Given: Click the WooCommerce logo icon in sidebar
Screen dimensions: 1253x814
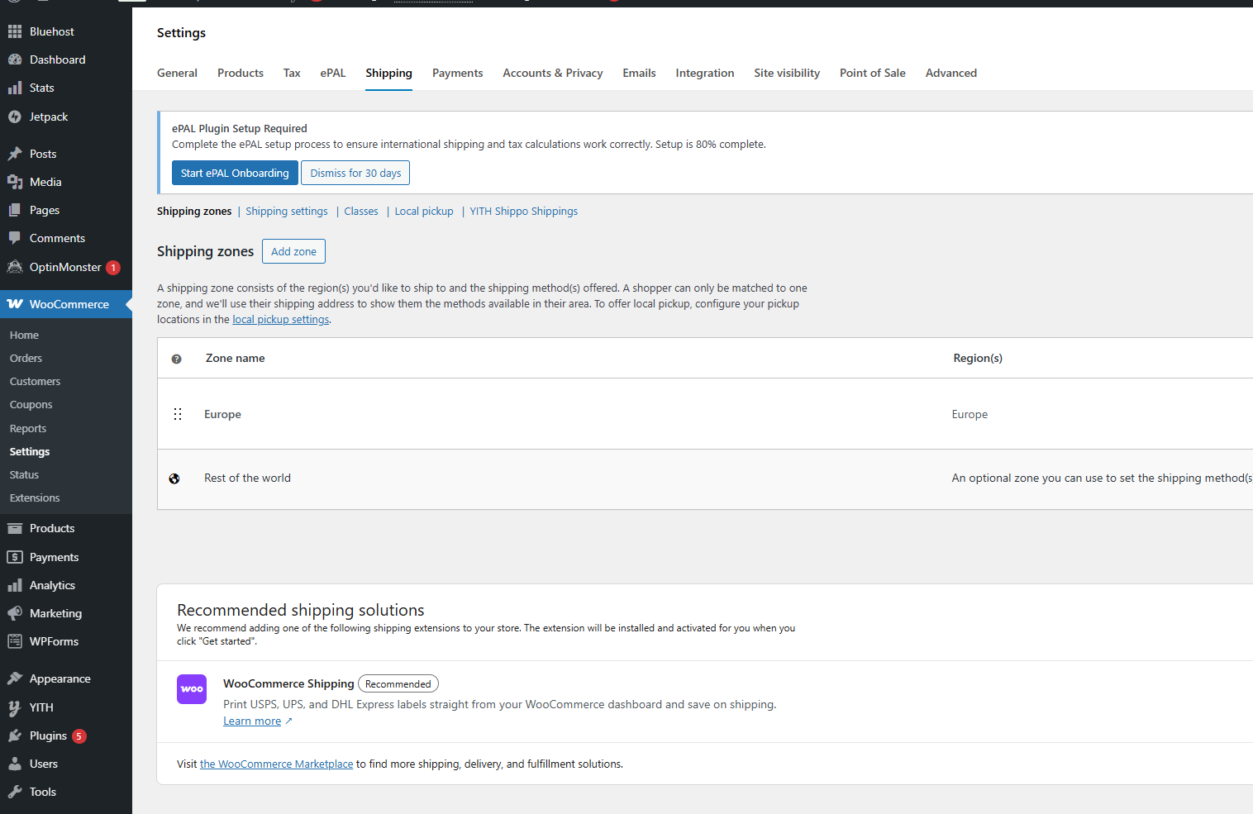Looking at the screenshot, I should coord(15,304).
